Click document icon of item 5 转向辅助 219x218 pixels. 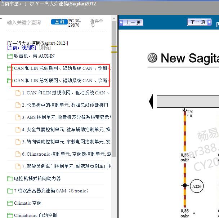point(18,142)
